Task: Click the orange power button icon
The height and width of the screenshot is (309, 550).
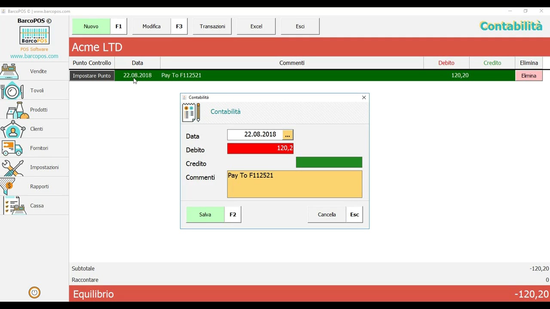Action: click(34, 293)
